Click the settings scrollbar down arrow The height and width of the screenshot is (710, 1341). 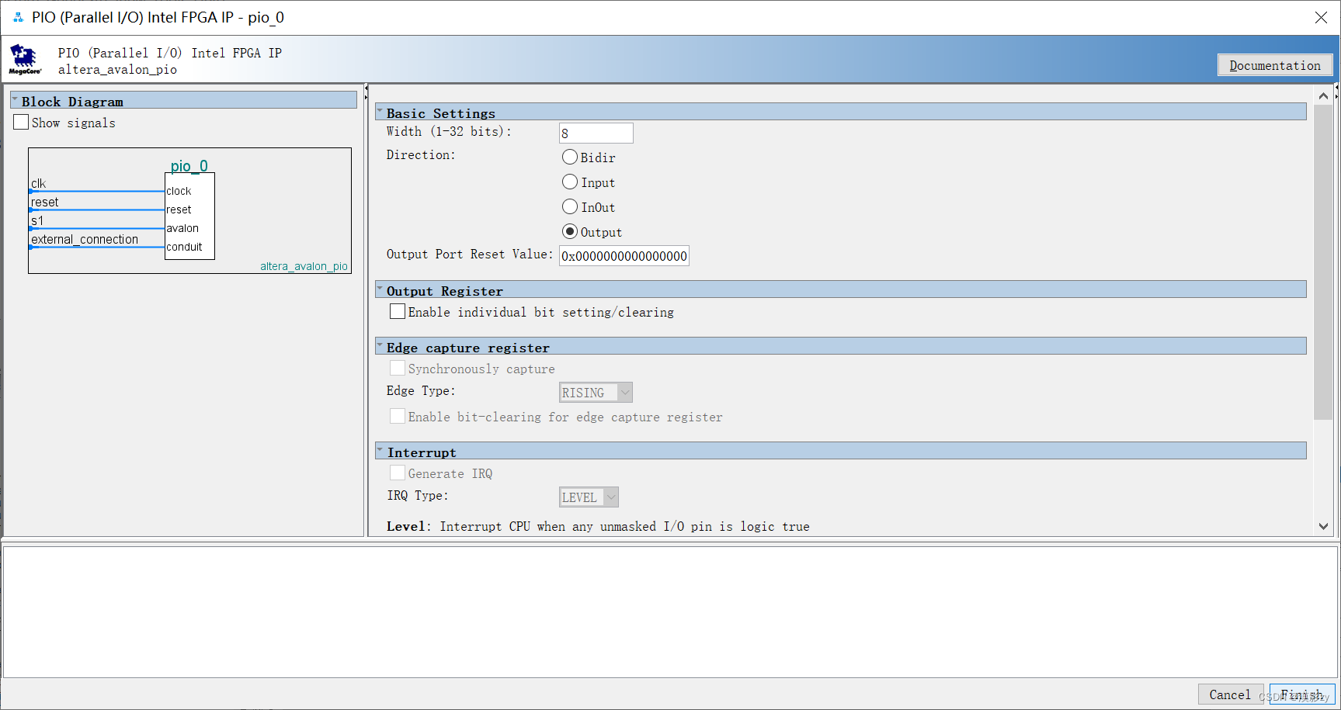(x=1324, y=526)
